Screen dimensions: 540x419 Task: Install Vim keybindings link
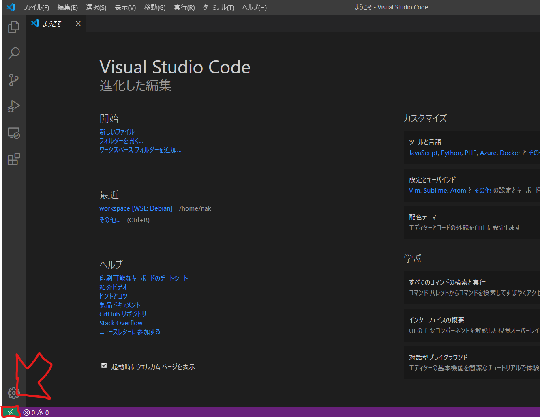415,191
